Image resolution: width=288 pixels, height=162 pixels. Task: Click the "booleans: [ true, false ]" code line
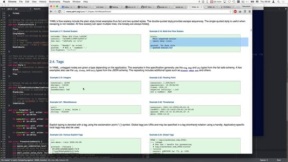click(66, 110)
